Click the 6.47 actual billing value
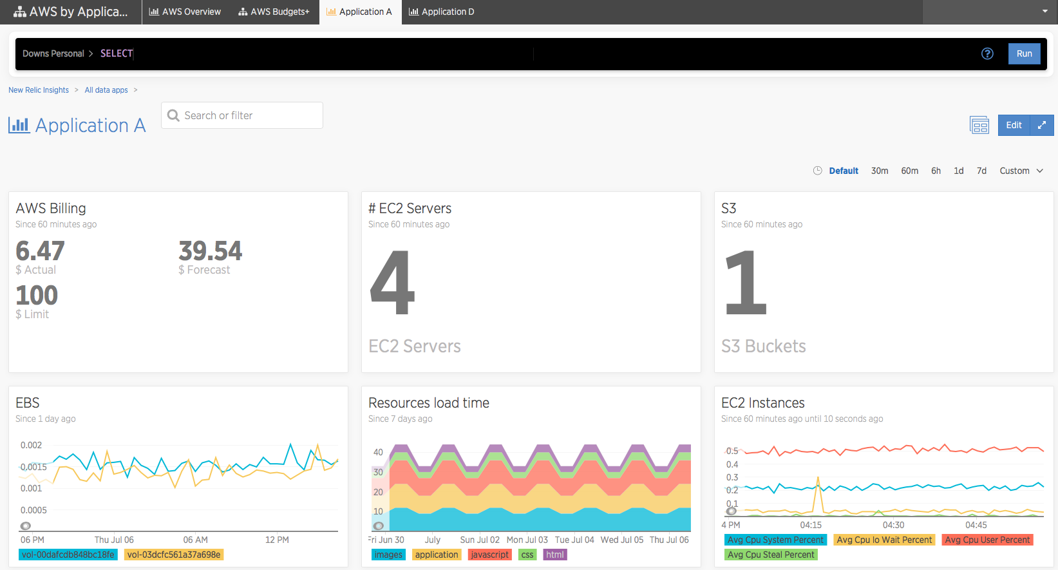The width and height of the screenshot is (1058, 570). (x=40, y=251)
